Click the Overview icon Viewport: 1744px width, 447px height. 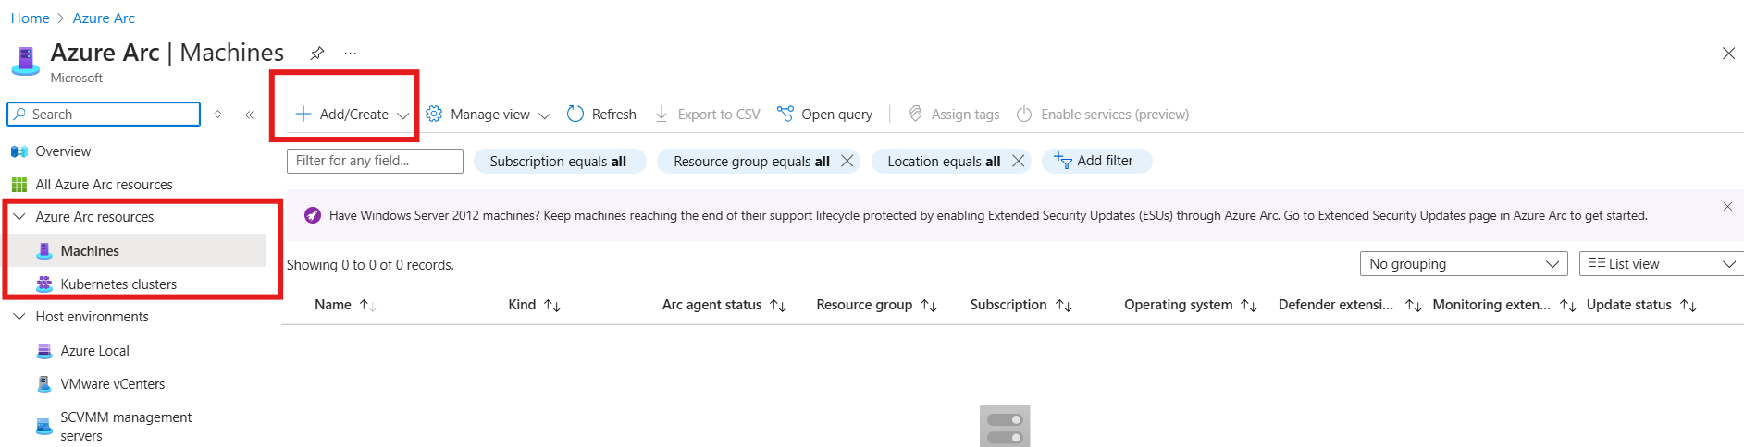click(19, 151)
